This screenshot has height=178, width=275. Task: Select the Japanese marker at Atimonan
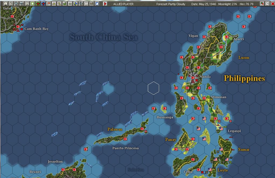(x=204, y=98)
